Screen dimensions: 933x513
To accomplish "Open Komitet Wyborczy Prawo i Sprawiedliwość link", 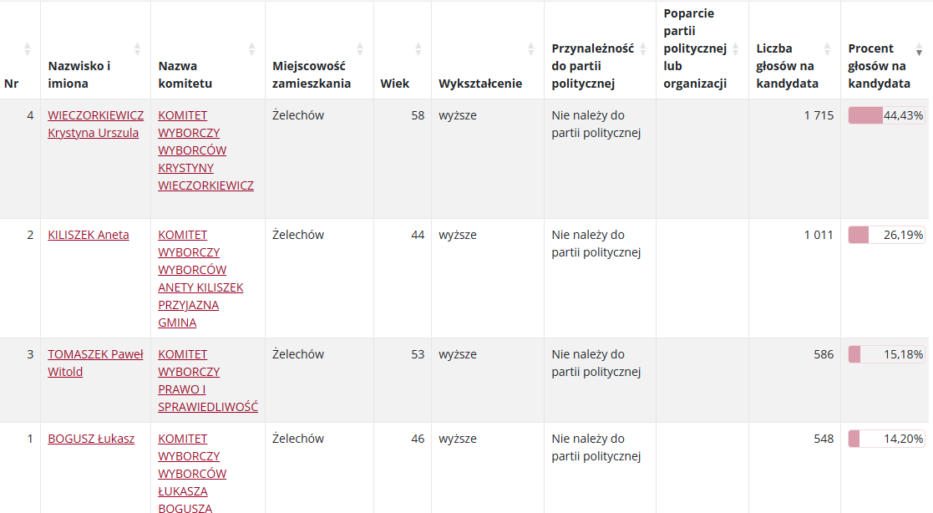I will 208,380.
